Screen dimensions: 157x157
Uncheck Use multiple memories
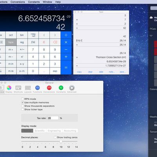tap(22, 102)
